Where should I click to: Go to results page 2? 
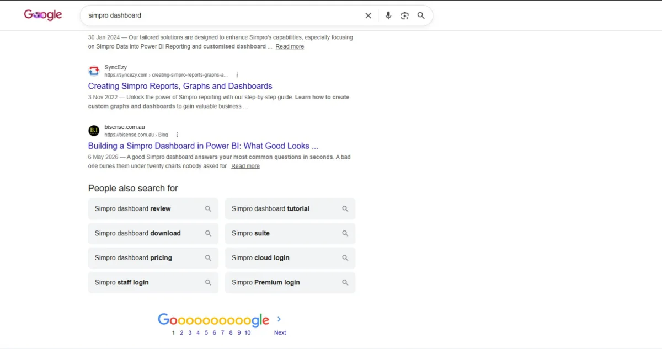[181, 332]
